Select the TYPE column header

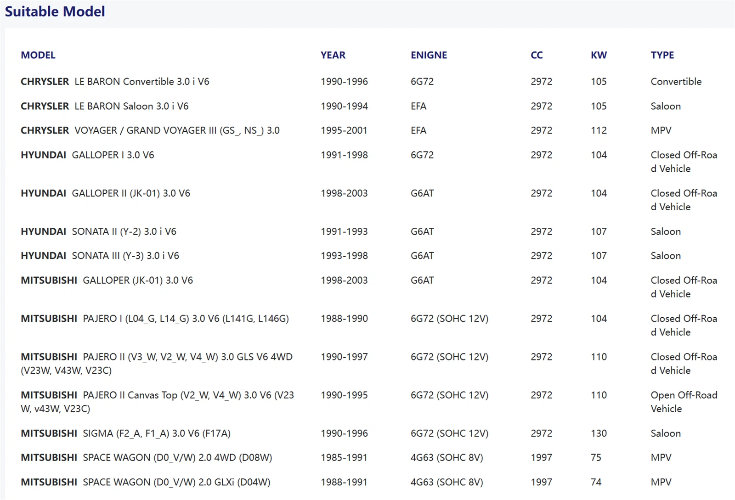662,55
